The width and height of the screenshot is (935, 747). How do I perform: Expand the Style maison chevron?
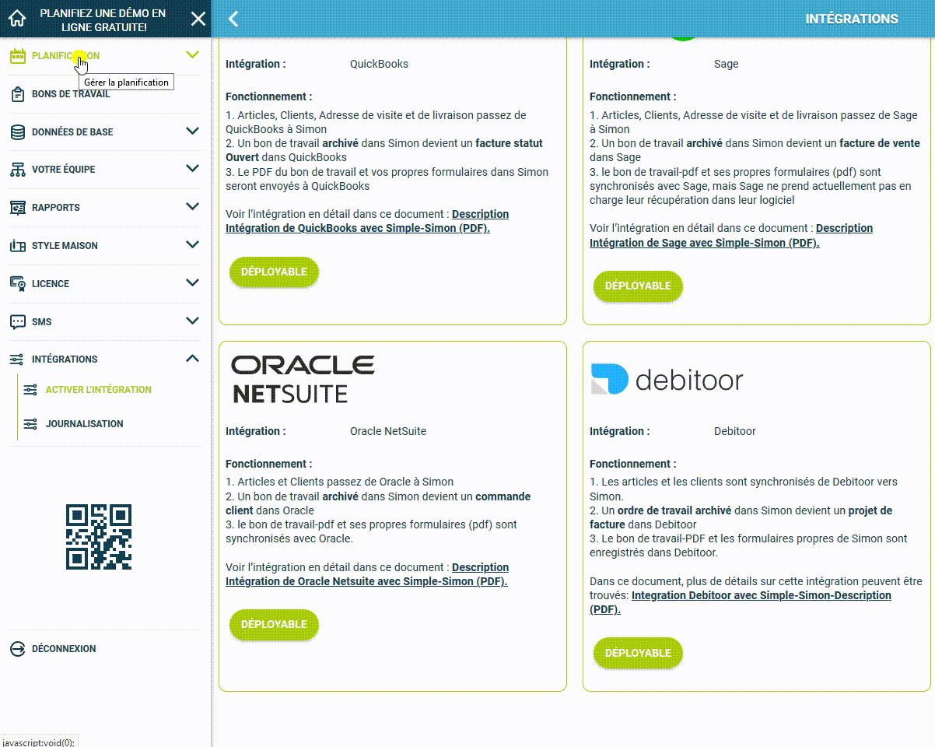[x=193, y=245]
